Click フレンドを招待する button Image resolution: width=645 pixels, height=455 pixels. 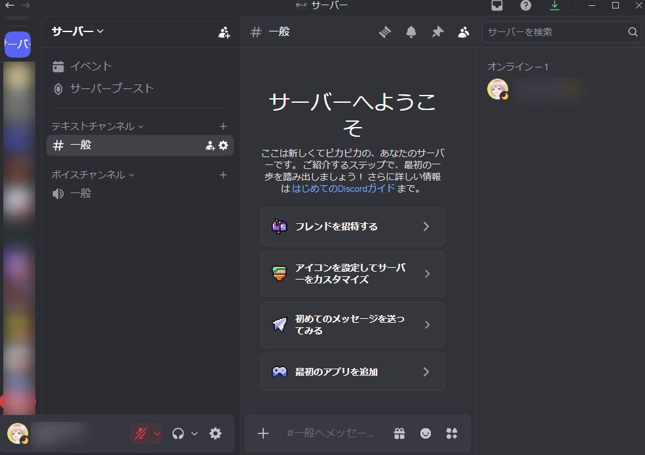352,227
